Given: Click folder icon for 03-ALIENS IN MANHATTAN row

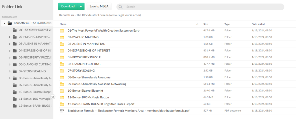Looking at the screenshot, I should [62, 44].
